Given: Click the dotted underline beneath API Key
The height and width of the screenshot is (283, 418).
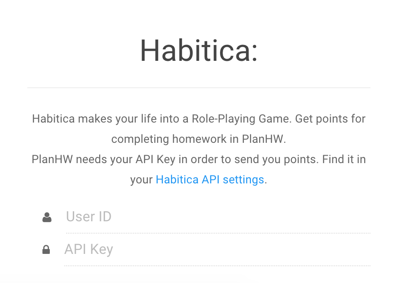Looking at the screenshot, I should 217,266.
